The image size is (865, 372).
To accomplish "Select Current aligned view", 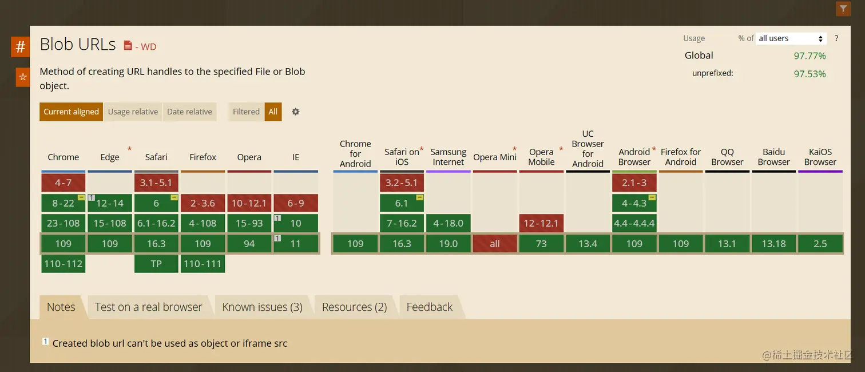I will tap(72, 112).
